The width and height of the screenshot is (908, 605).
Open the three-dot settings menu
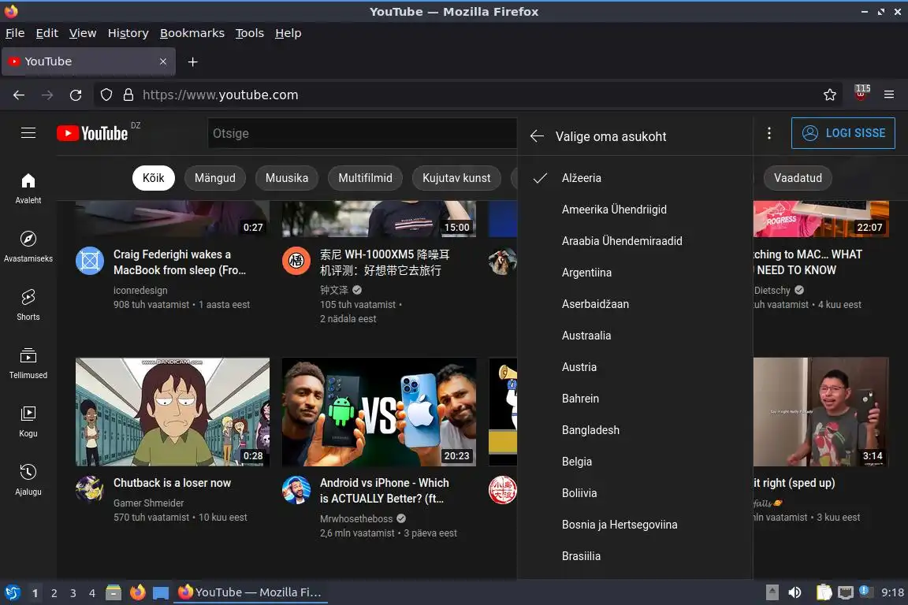(769, 133)
